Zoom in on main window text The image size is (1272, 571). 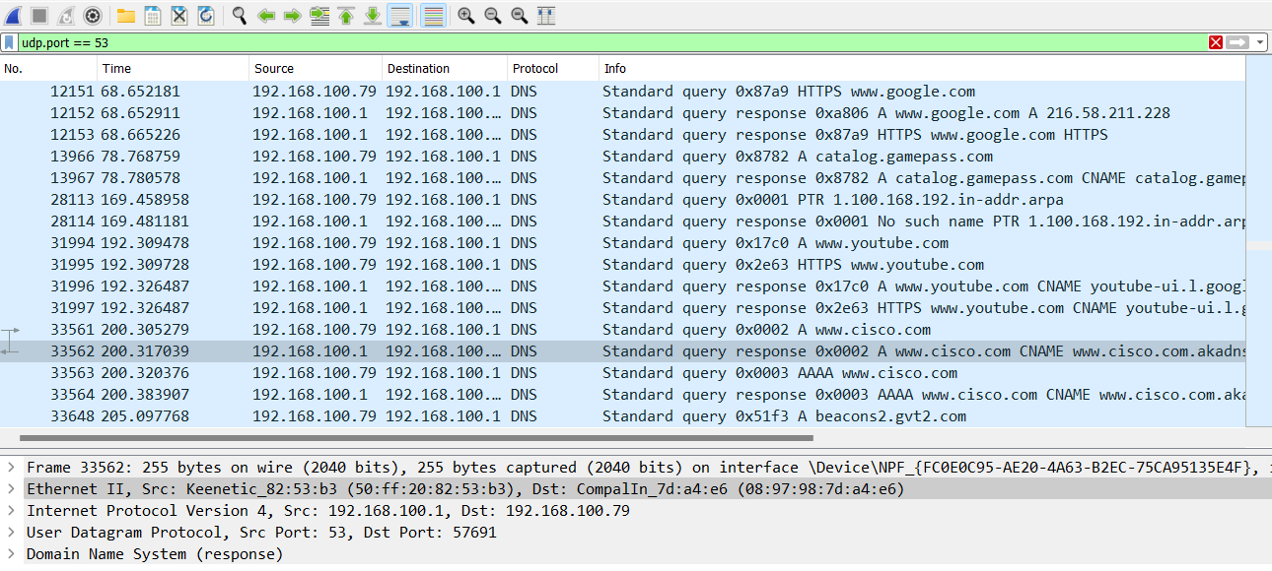tap(466, 16)
